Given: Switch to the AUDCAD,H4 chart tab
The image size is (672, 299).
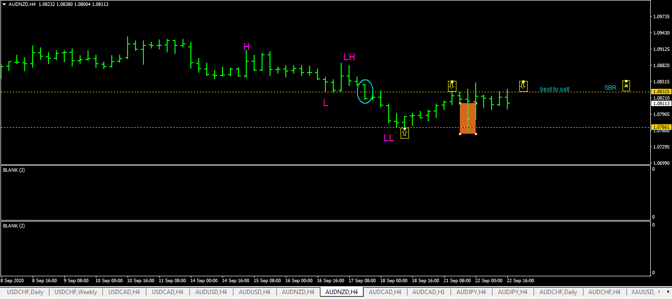Looking at the screenshot, I should pos(385,292).
